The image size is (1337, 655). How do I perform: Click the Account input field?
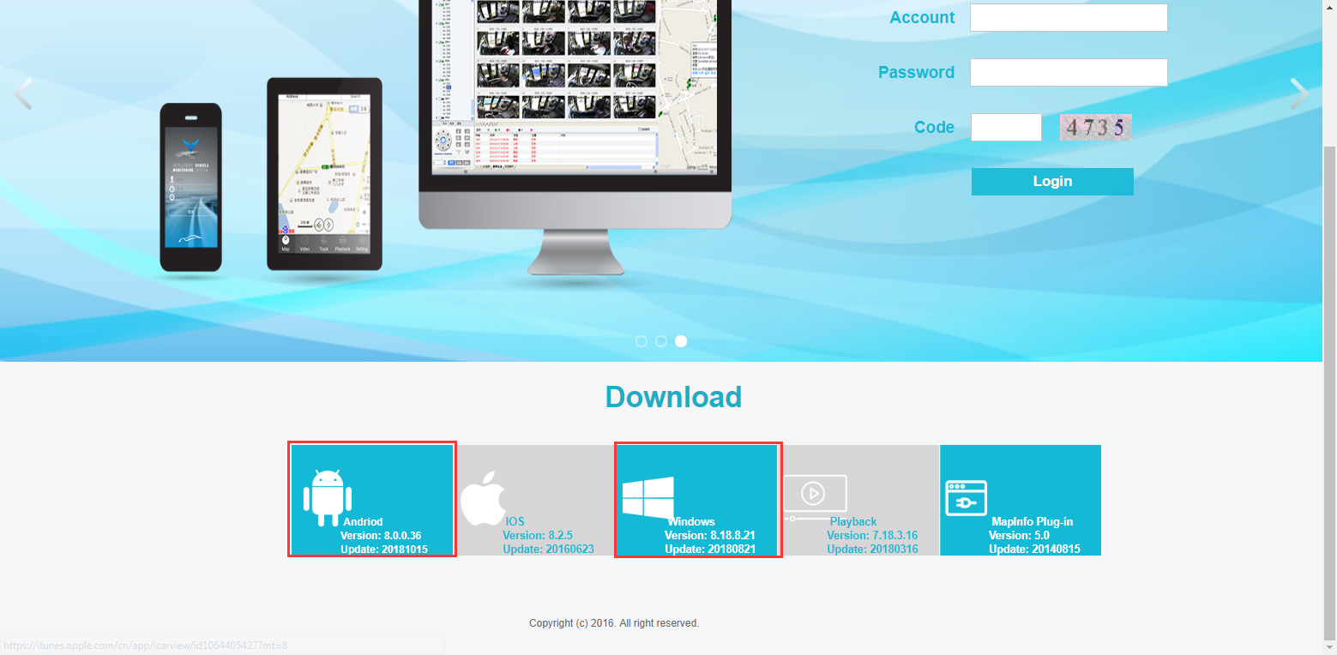tap(1069, 17)
